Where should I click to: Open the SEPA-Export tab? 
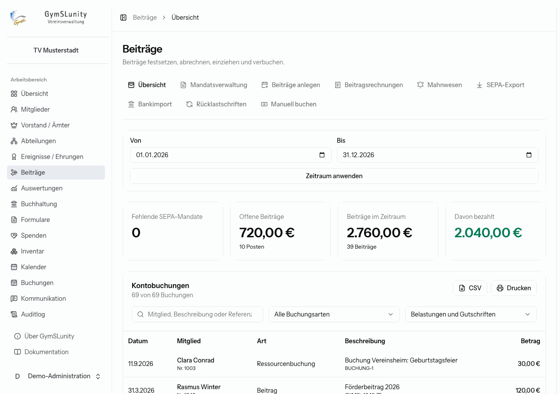[500, 85]
